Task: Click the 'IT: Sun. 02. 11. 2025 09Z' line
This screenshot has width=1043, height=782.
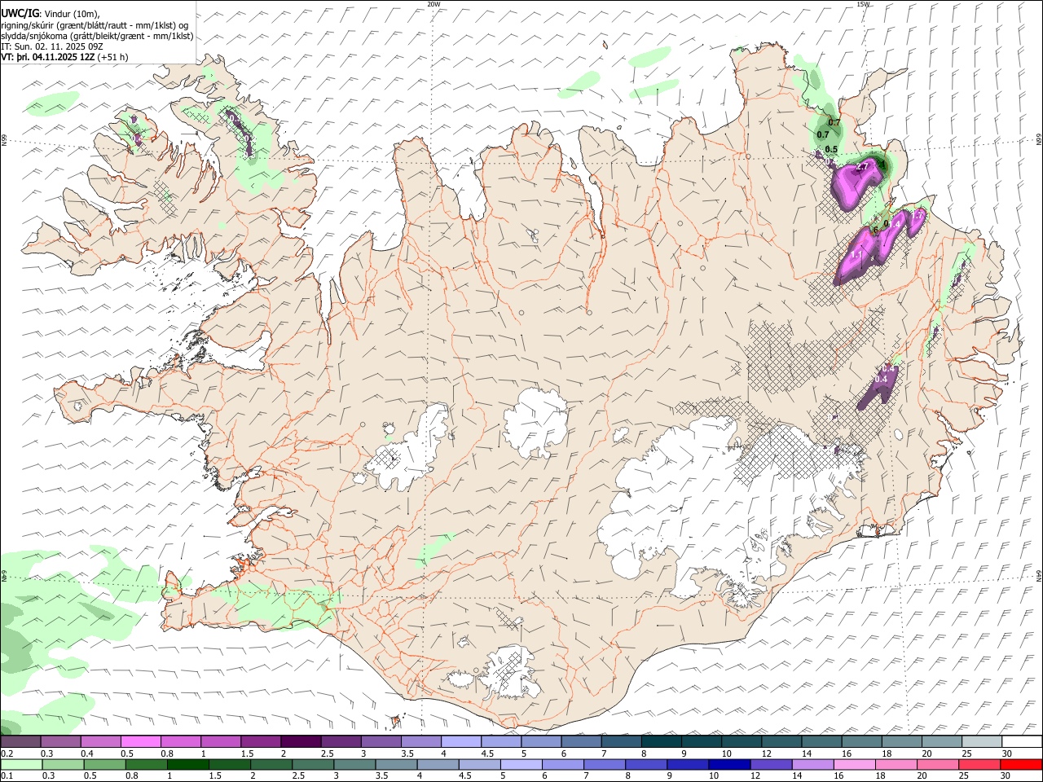Action: click(52, 46)
